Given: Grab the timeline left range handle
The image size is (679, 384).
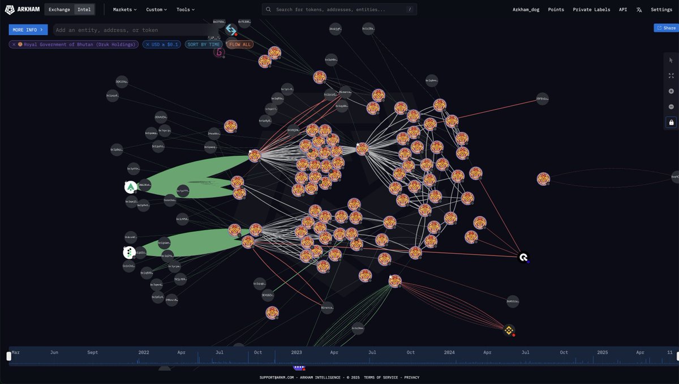Looking at the screenshot, I should coord(8,356).
